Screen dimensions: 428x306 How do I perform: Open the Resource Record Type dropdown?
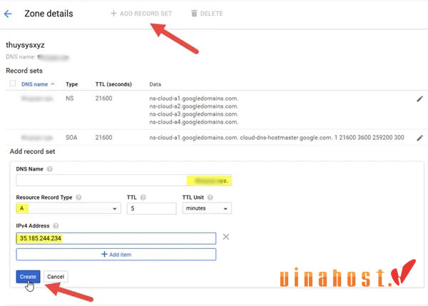click(68, 208)
